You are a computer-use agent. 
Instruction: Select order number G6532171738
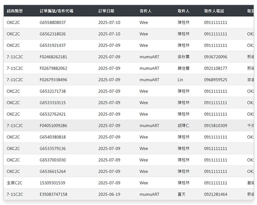(x=53, y=91)
